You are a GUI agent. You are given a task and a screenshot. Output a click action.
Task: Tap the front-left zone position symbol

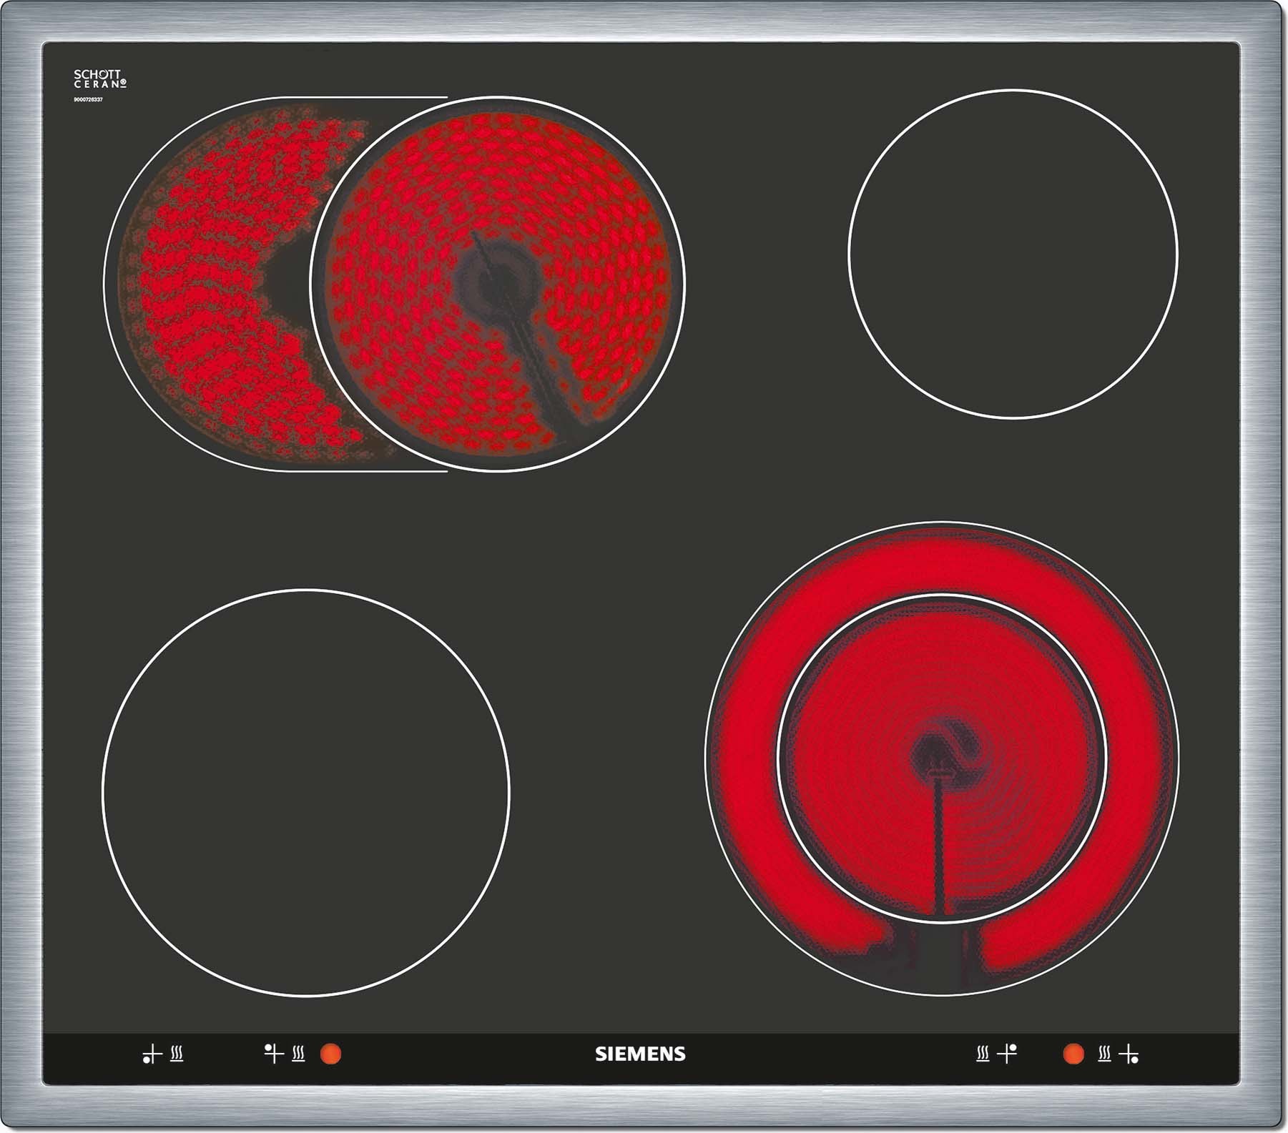tap(152, 1054)
